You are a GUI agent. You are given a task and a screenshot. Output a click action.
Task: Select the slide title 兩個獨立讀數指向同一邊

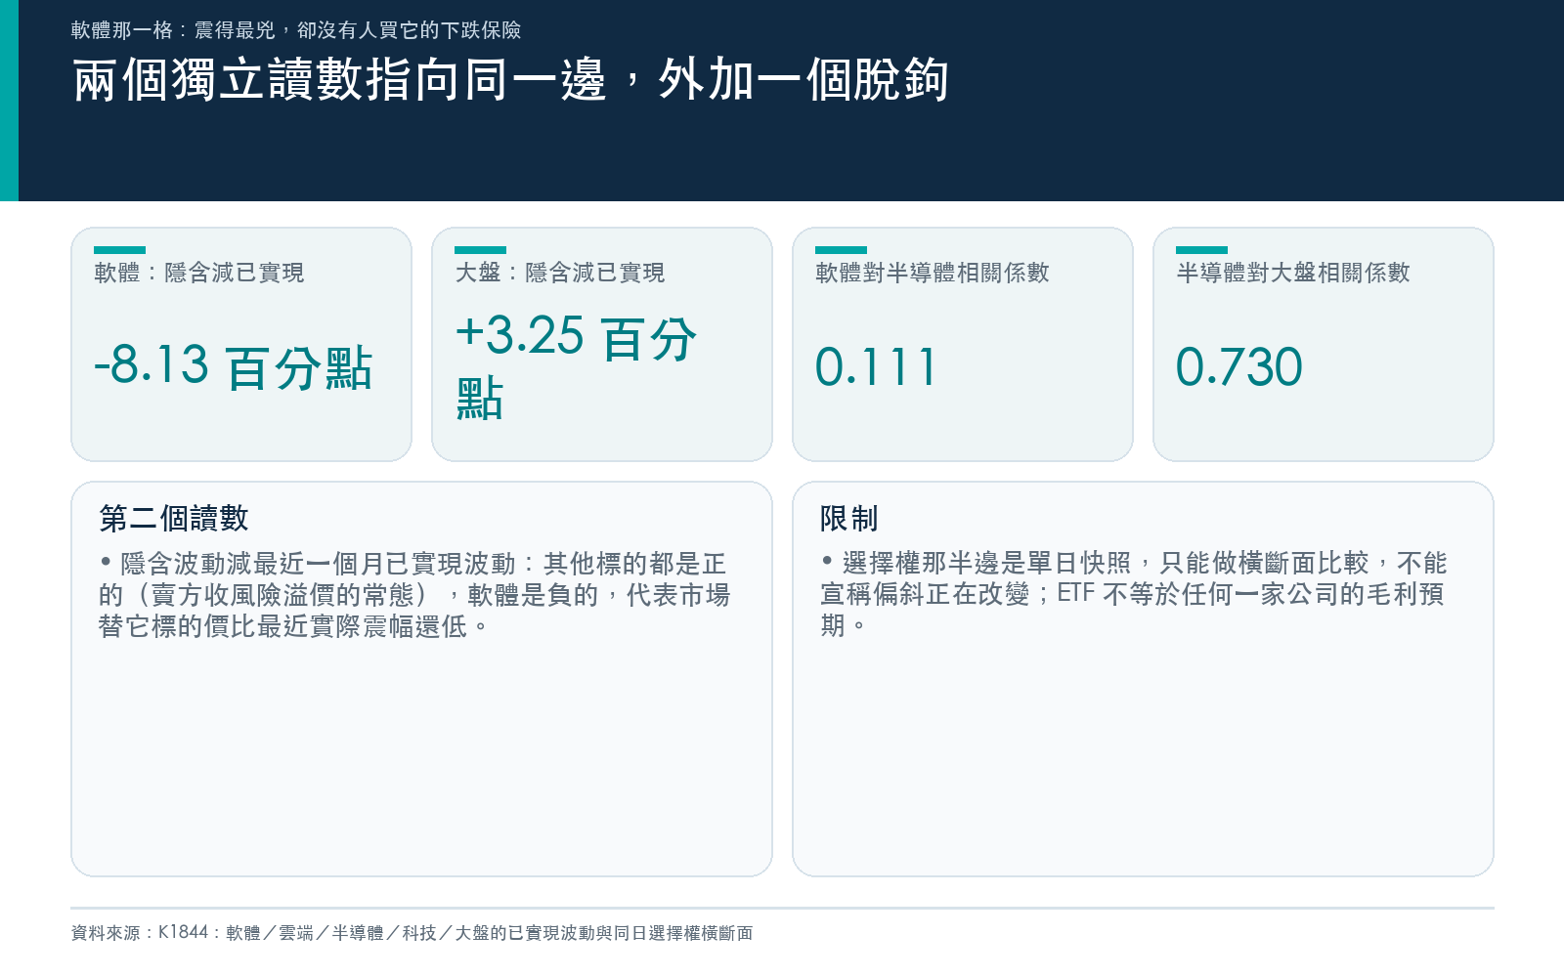[x=509, y=80]
